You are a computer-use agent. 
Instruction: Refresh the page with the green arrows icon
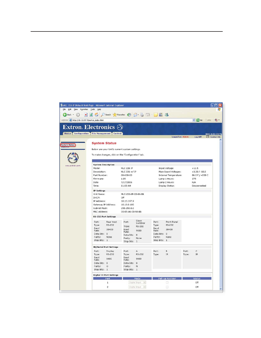pyautogui.click(x=91, y=115)
